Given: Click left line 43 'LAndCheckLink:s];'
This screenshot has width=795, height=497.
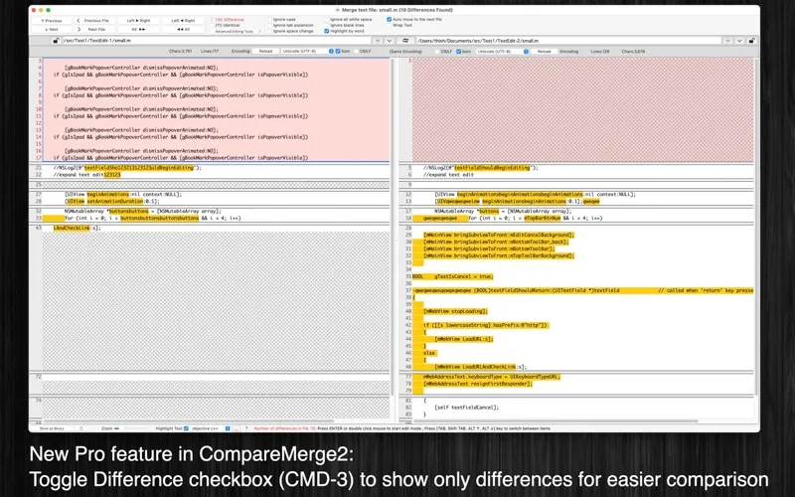Looking at the screenshot, I should [78, 229].
